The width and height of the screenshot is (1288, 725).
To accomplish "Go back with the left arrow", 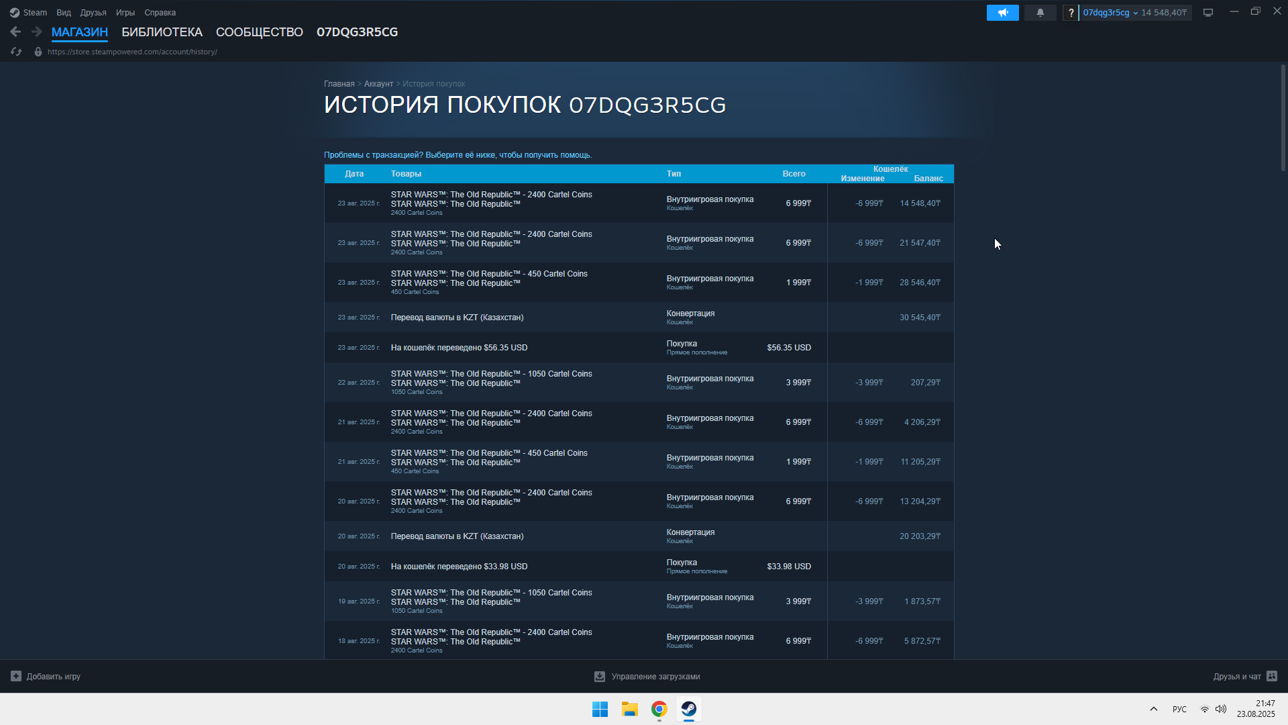I will (x=15, y=32).
